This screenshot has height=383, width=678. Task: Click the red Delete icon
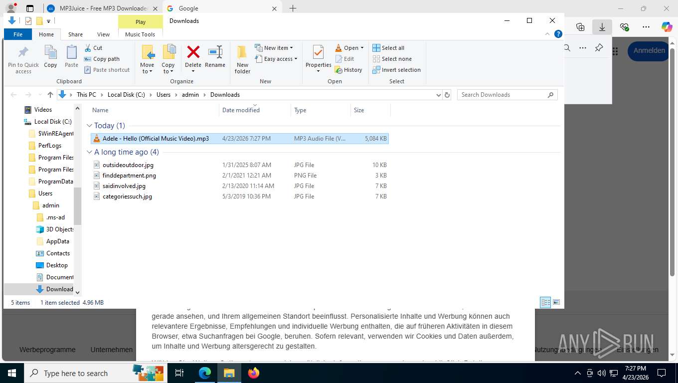click(193, 52)
